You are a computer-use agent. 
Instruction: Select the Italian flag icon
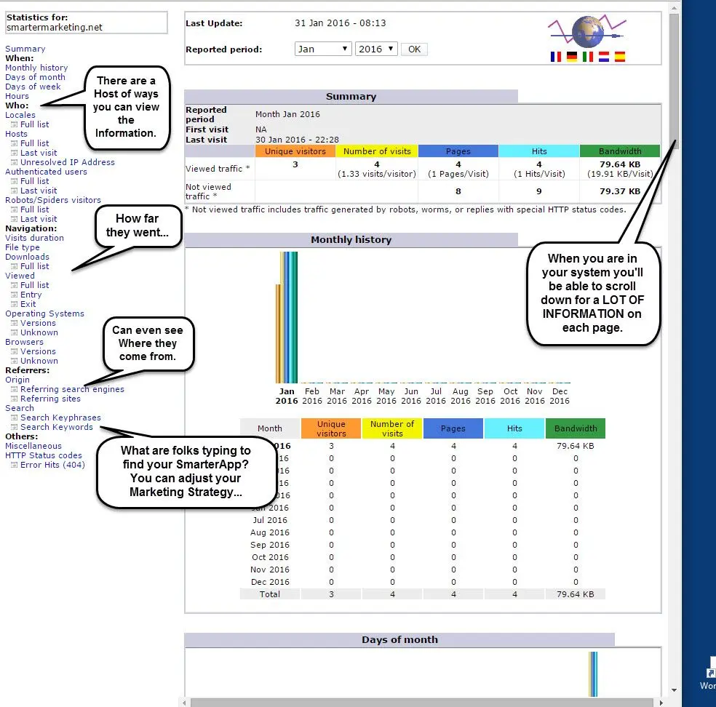click(588, 57)
